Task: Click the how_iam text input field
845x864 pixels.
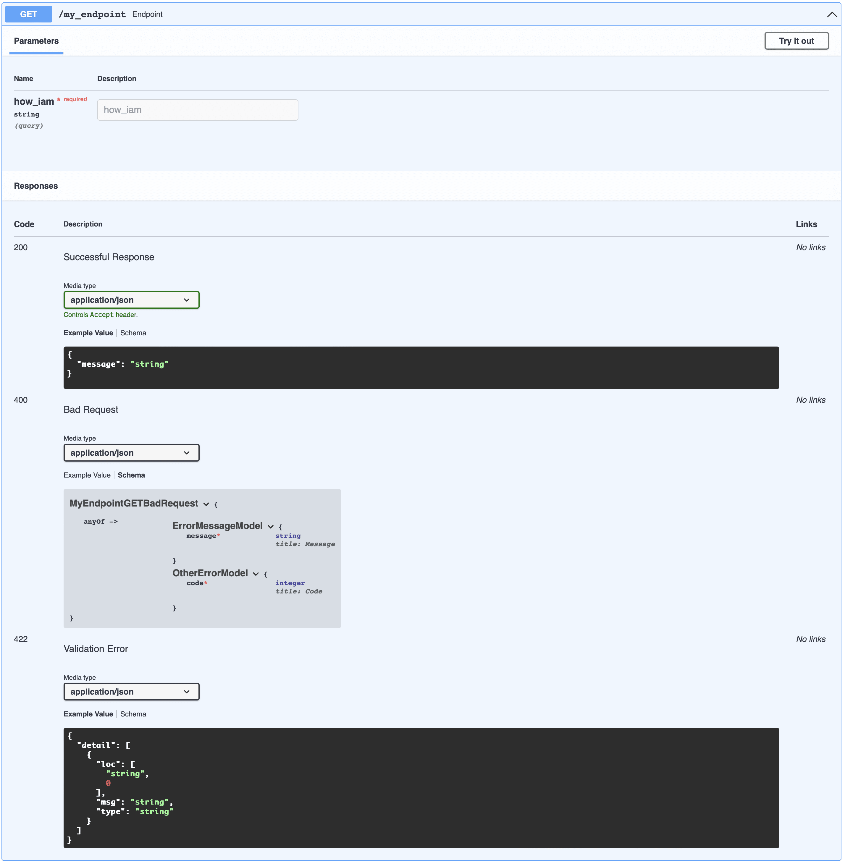Action: [x=197, y=110]
